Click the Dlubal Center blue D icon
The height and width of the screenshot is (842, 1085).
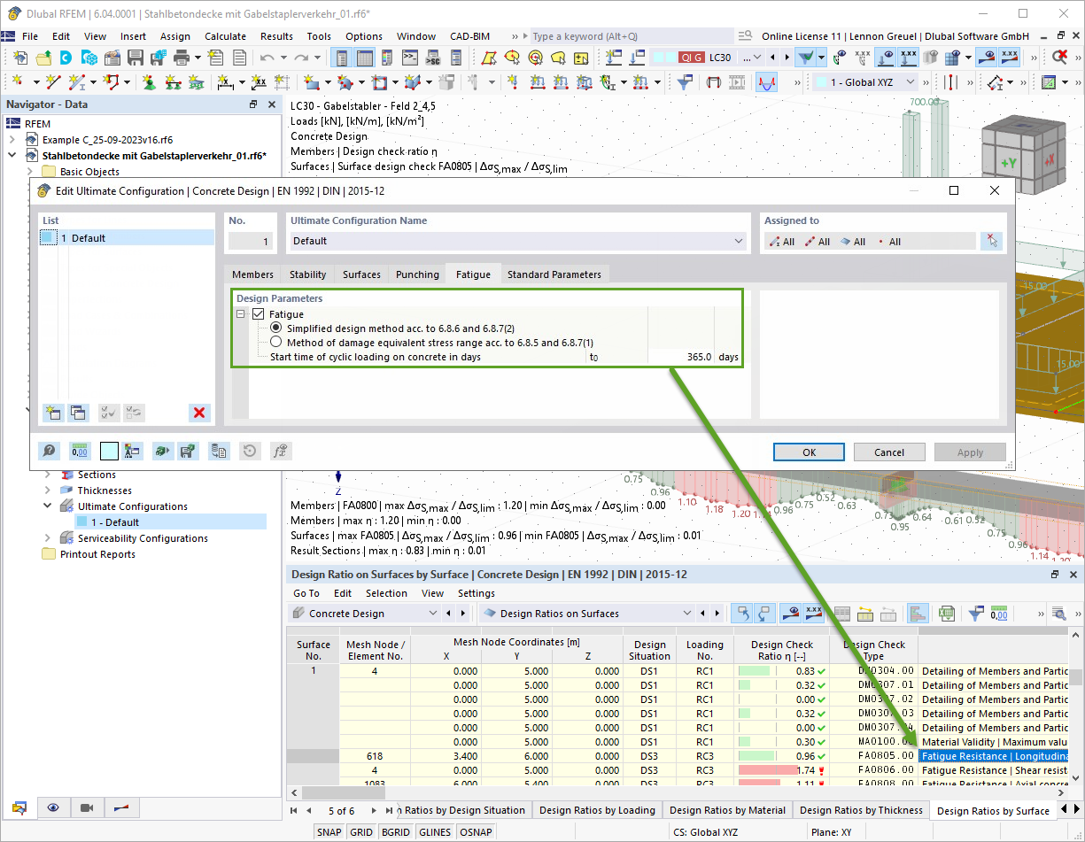click(x=66, y=58)
